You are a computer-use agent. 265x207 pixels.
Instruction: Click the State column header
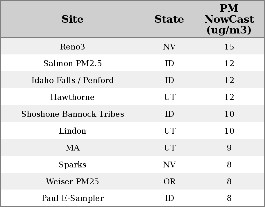click(x=169, y=19)
